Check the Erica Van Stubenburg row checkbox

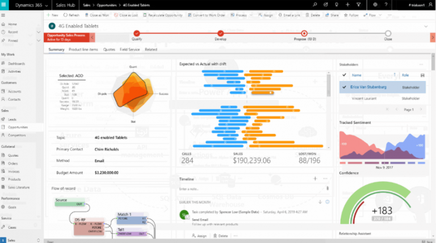[345, 87]
